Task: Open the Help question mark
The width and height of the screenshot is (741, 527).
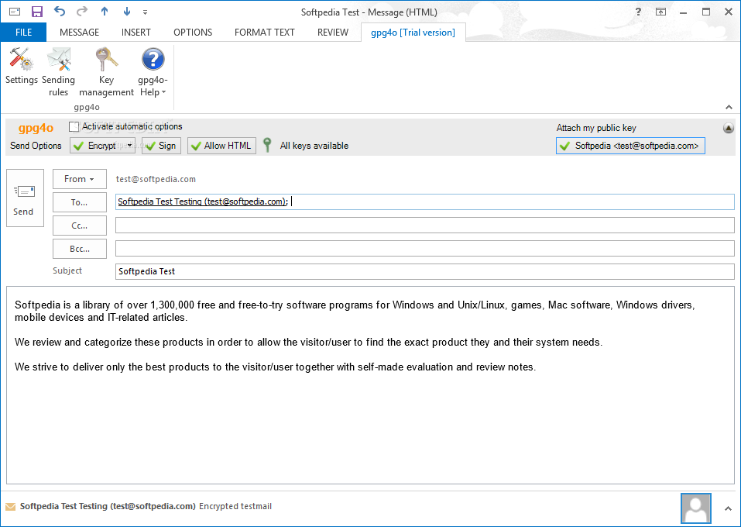Action: (x=638, y=12)
